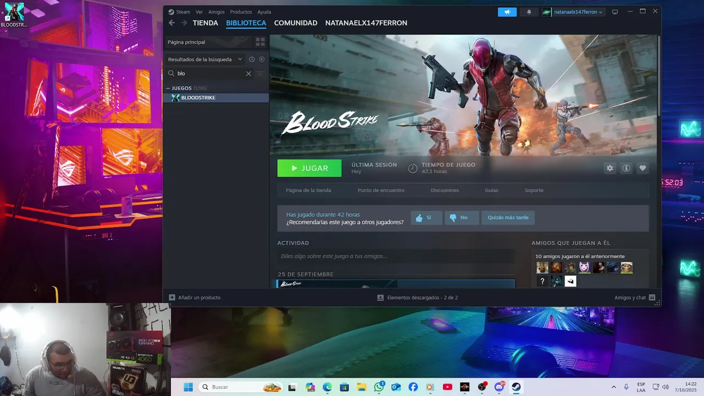
Task: Click the Steam icon on the taskbar
Action: click(516, 387)
